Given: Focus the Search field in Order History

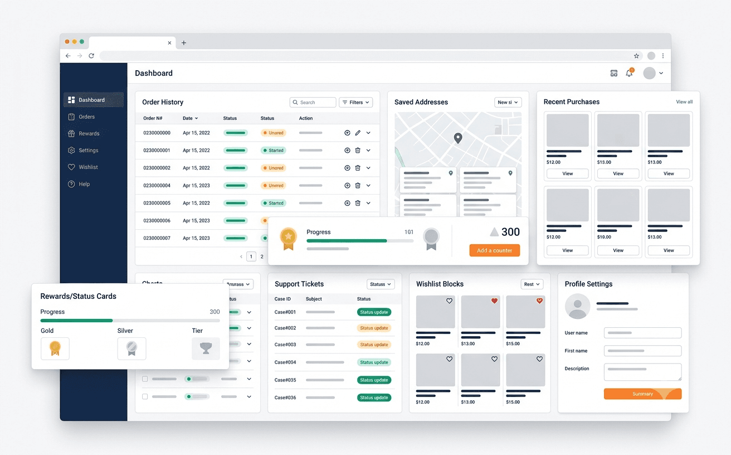Looking at the screenshot, I should click(313, 103).
